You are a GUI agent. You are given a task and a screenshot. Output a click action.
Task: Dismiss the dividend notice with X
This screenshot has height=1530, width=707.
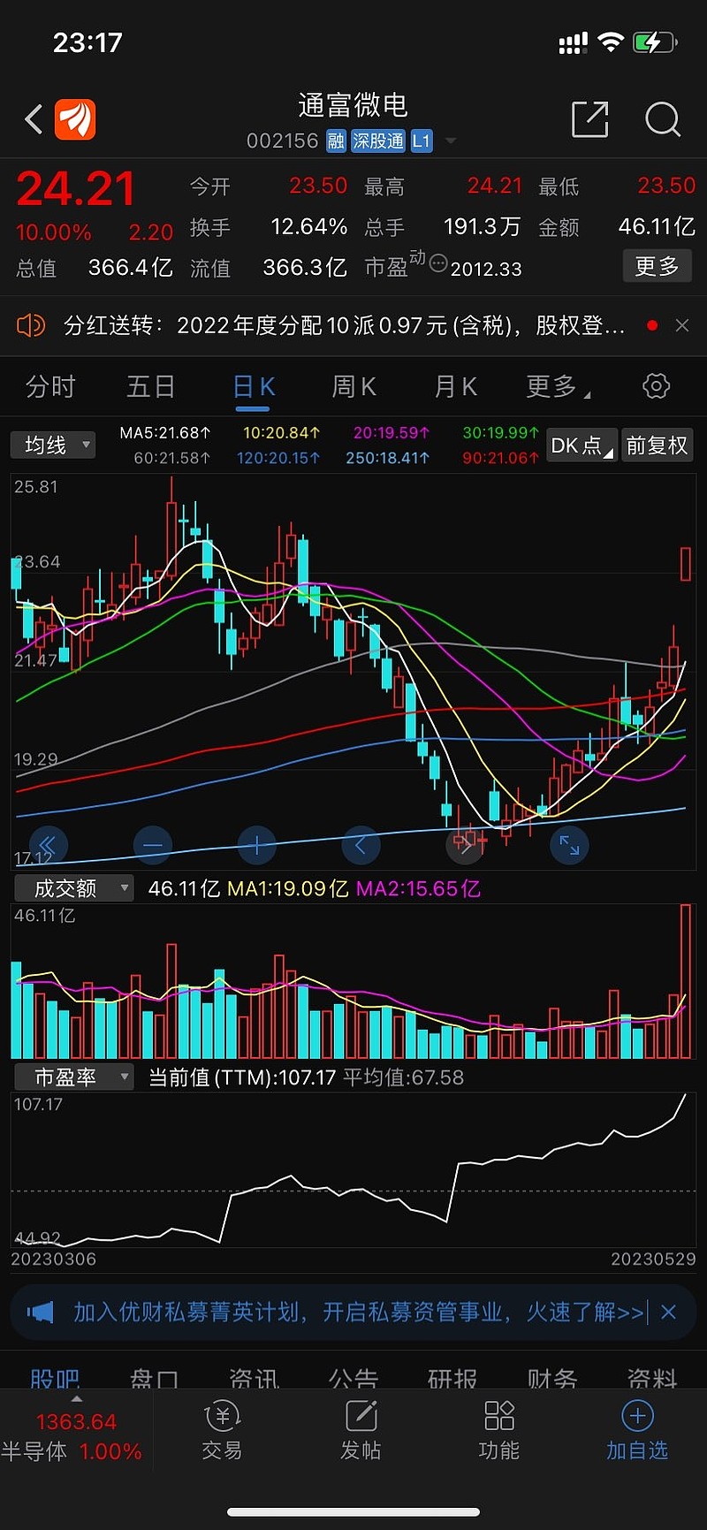(681, 325)
